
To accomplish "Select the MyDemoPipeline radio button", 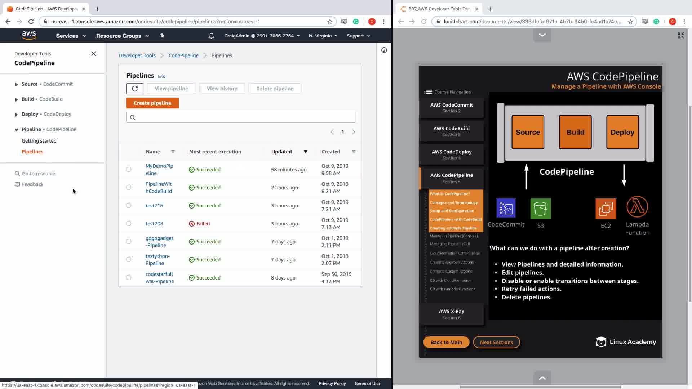I will point(129,169).
